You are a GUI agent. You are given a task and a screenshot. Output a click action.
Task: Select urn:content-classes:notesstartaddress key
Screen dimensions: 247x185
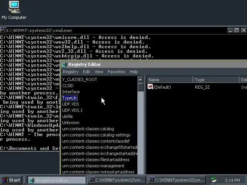coord(98,172)
